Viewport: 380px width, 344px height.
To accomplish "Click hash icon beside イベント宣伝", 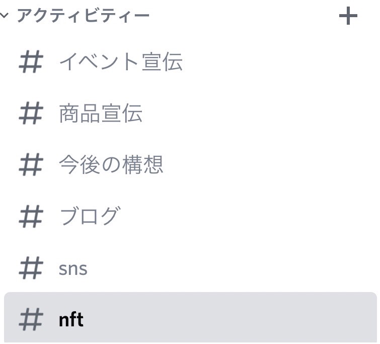I will tap(31, 63).
